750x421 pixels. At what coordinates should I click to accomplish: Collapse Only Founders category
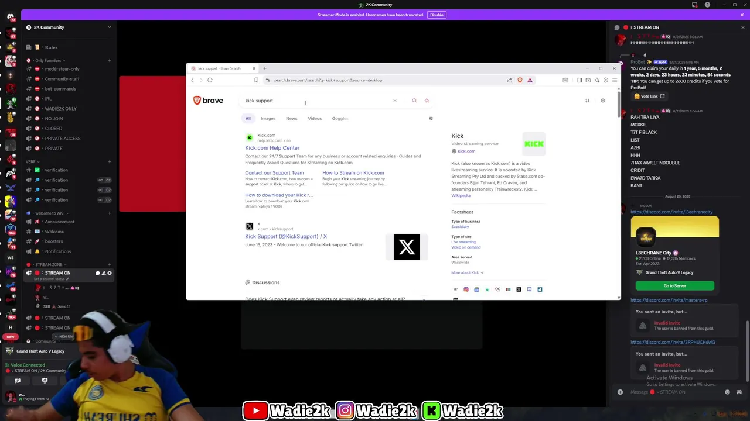pos(48,60)
